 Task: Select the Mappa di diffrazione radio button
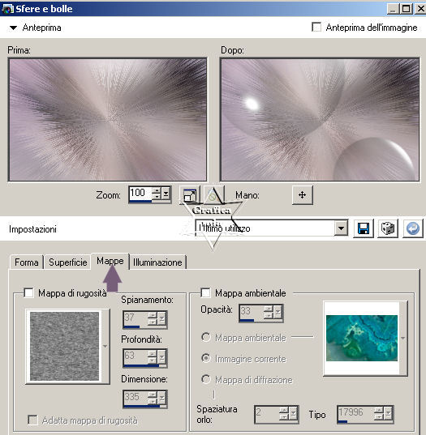(x=206, y=379)
